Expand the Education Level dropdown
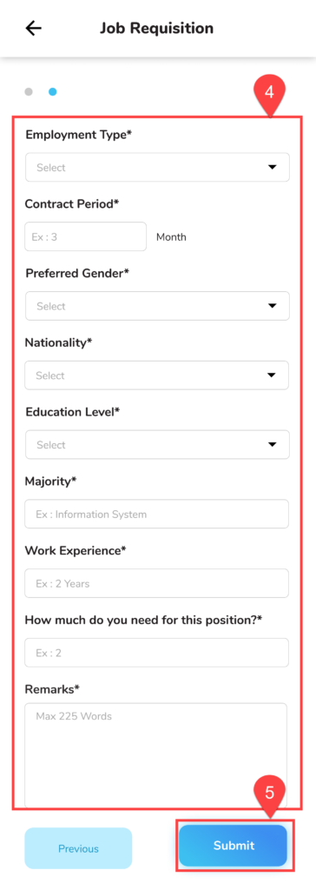The image size is (316, 890). pyautogui.click(x=157, y=444)
